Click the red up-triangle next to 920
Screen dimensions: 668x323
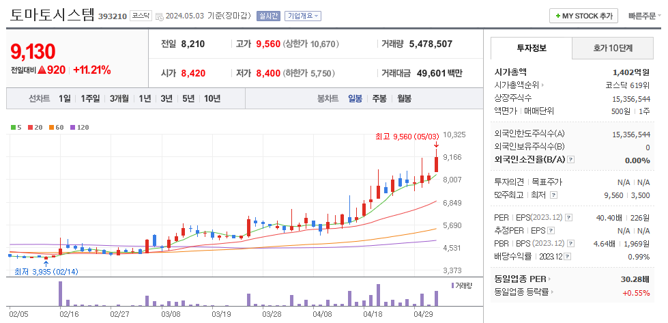(x=42, y=70)
